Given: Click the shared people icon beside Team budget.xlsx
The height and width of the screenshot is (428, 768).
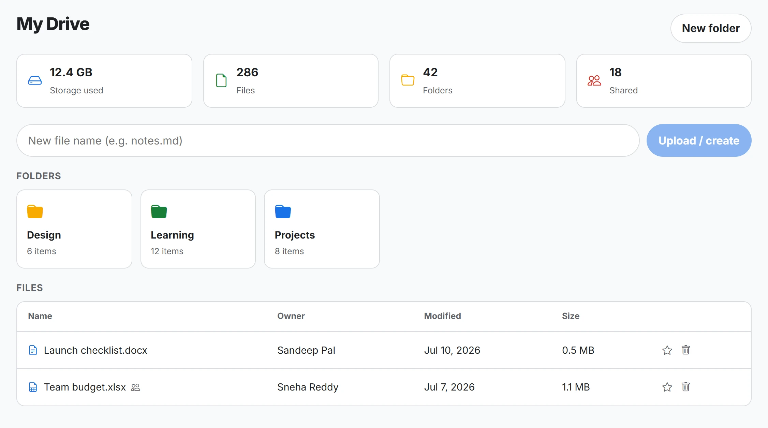Looking at the screenshot, I should [135, 387].
